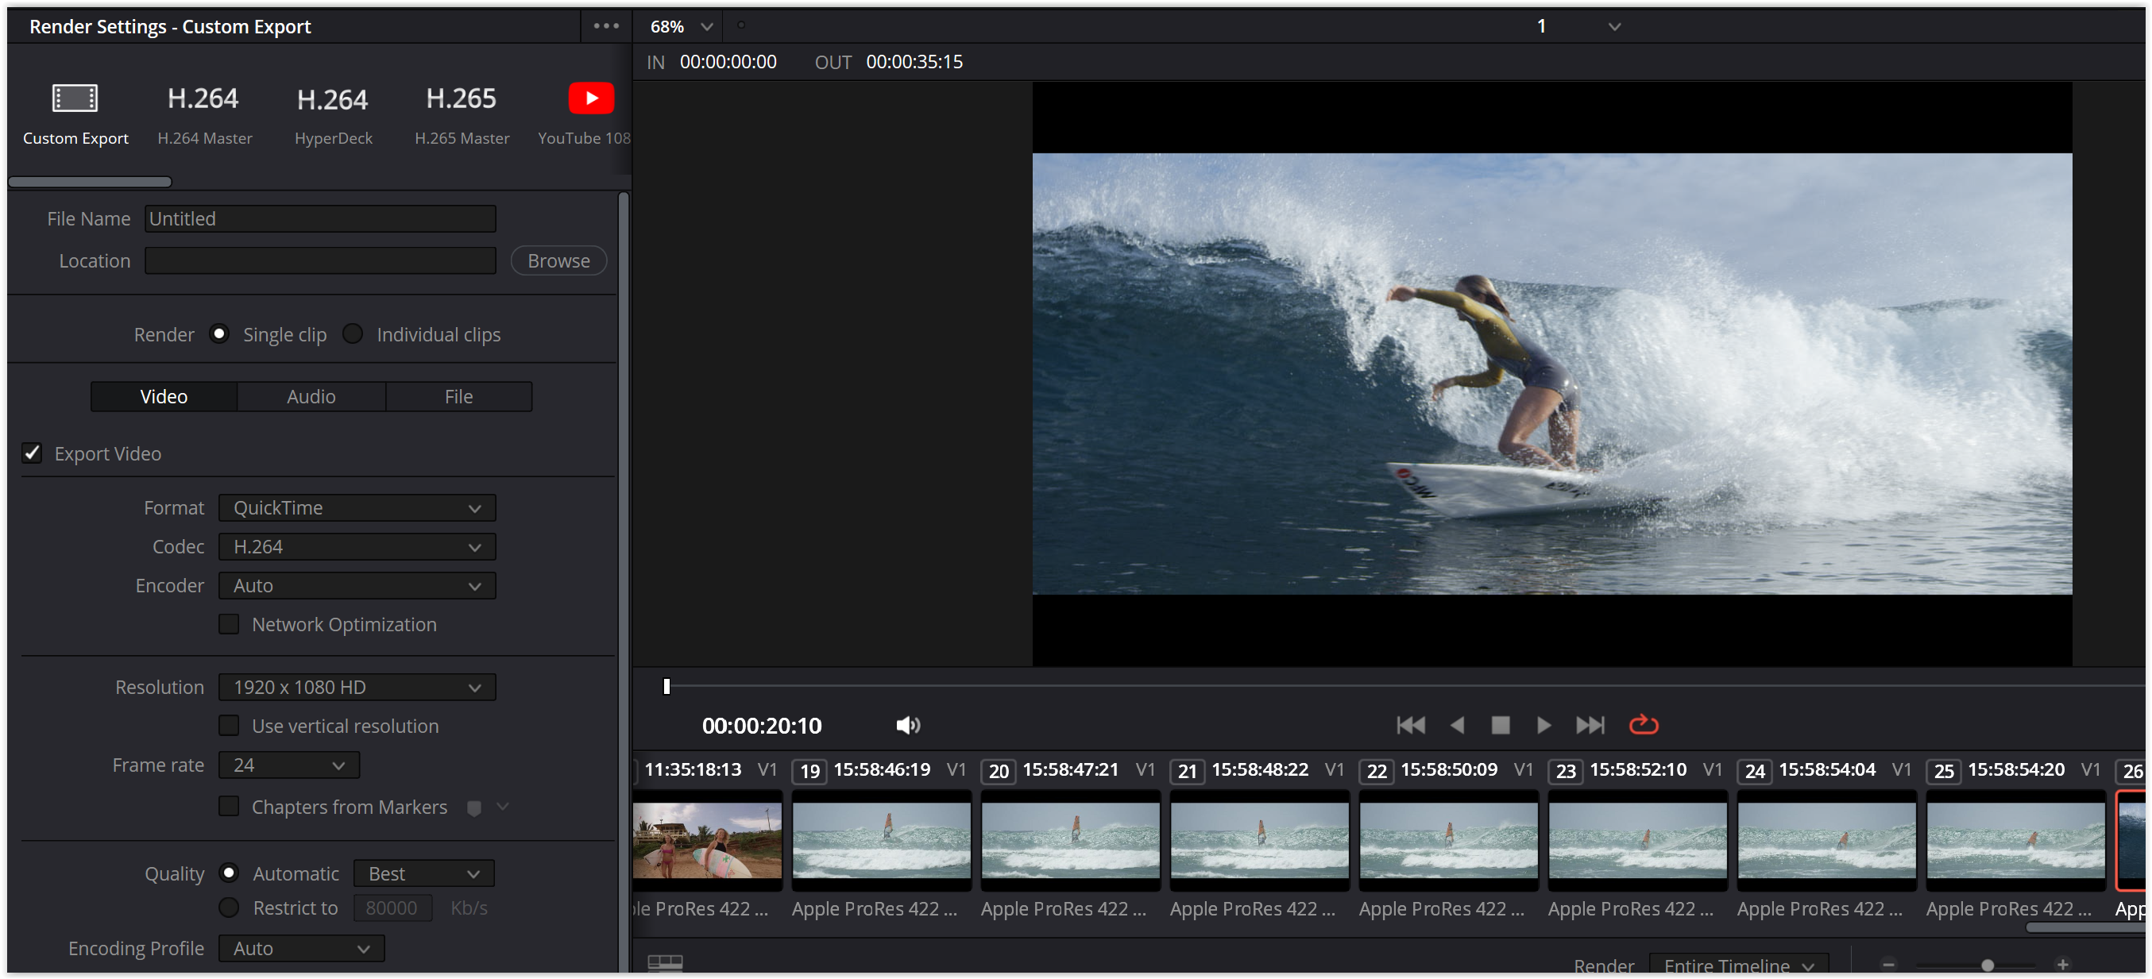Open the Render Settings three-dot options menu

coord(605,26)
